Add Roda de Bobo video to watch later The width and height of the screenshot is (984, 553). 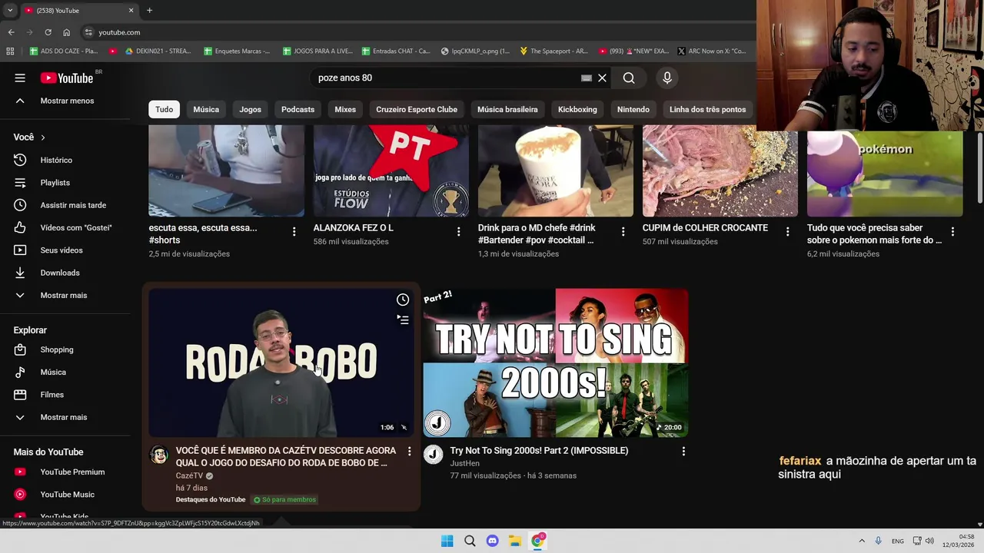coord(403,300)
